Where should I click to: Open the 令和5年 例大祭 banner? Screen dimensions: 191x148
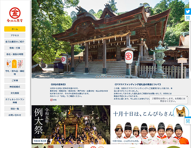(x=71, y=125)
